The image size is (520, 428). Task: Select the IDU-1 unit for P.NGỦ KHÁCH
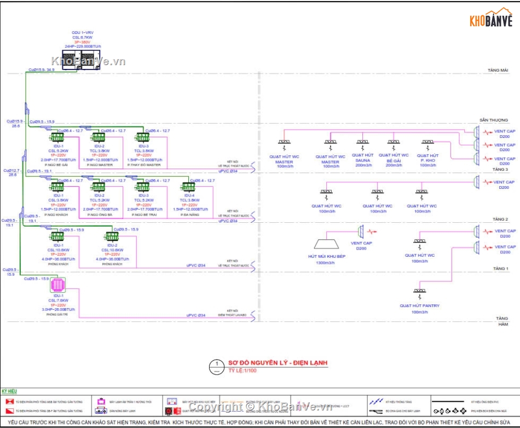57,187
